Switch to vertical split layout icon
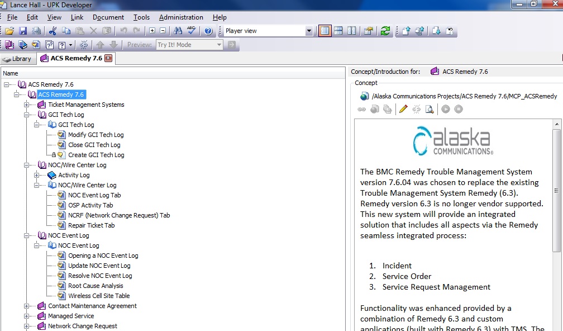The width and height of the screenshot is (563, 331). tap(352, 31)
